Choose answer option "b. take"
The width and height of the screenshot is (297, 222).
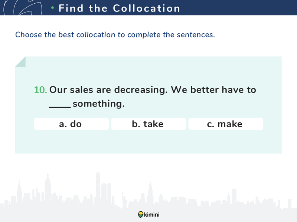(148, 124)
